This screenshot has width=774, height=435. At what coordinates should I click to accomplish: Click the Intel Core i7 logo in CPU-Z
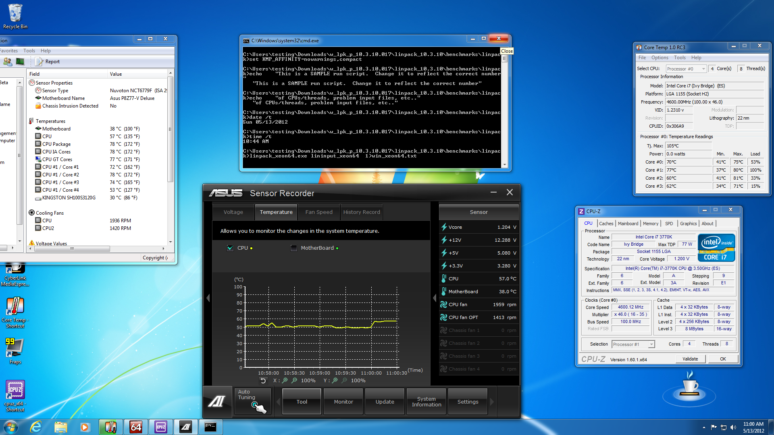(x=716, y=247)
